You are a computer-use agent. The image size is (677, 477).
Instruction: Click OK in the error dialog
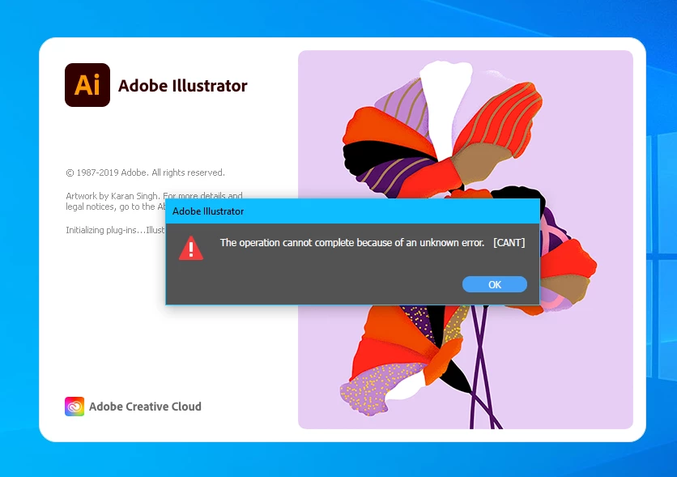coord(494,284)
